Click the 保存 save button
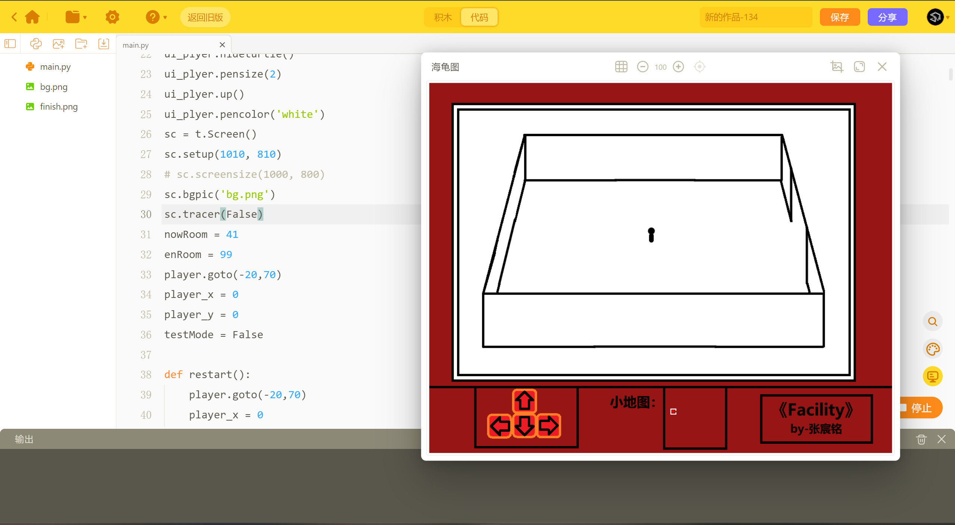The width and height of the screenshot is (955, 525). coord(840,17)
